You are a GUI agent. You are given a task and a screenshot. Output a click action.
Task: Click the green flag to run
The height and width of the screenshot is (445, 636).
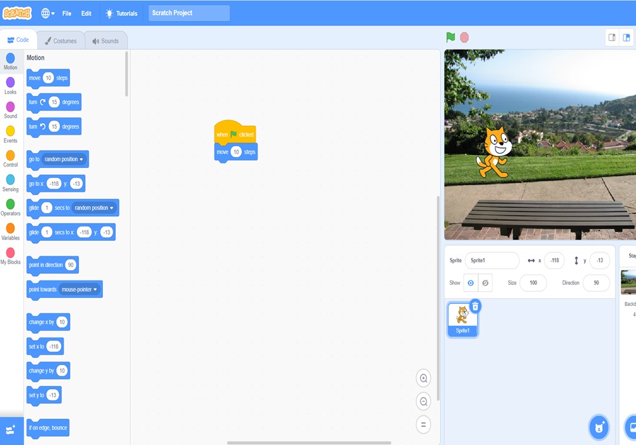pos(451,38)
